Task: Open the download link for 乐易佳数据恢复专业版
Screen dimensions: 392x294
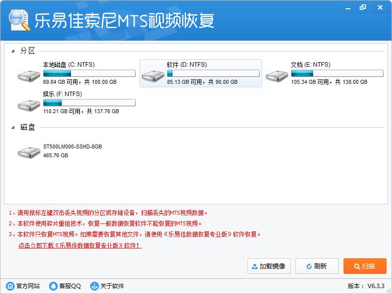Action: pos(80,245)
